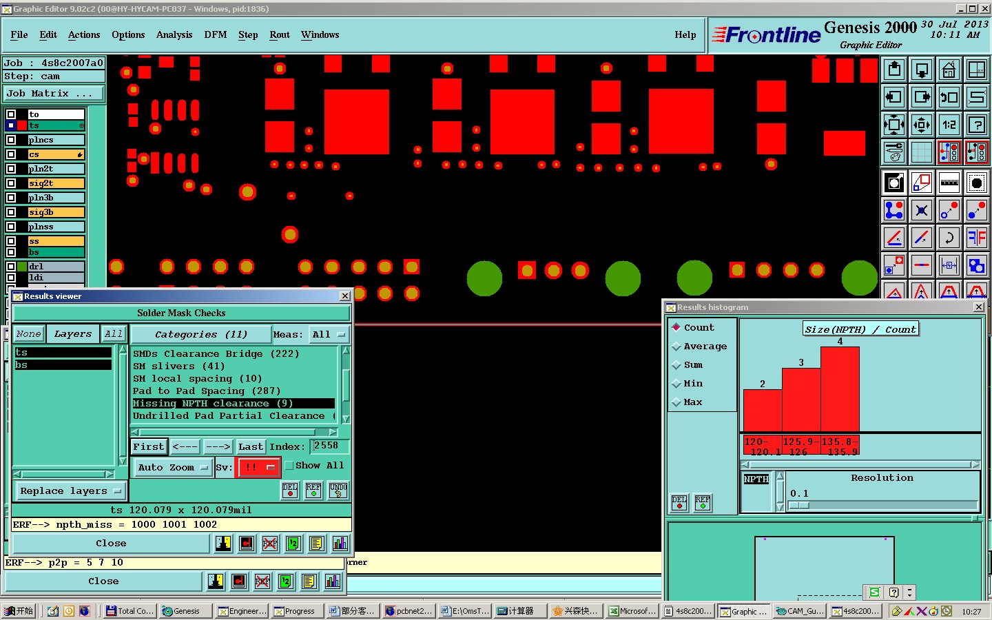Open the Actions menu
Image resolution: width=992 pixels, height=620 pixels.
click(x=84, y=34)
